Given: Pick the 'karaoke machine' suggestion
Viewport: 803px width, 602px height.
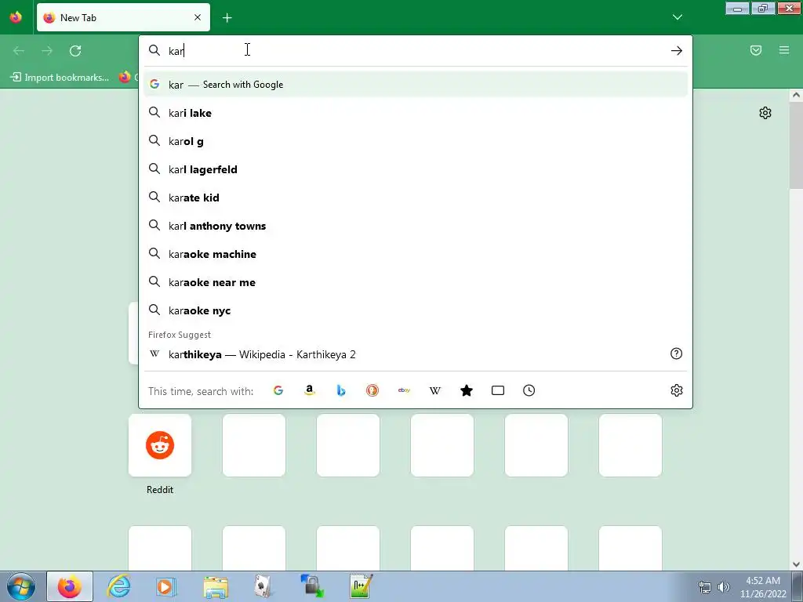Looking at the screenshot, I should (x=416, y=254).
